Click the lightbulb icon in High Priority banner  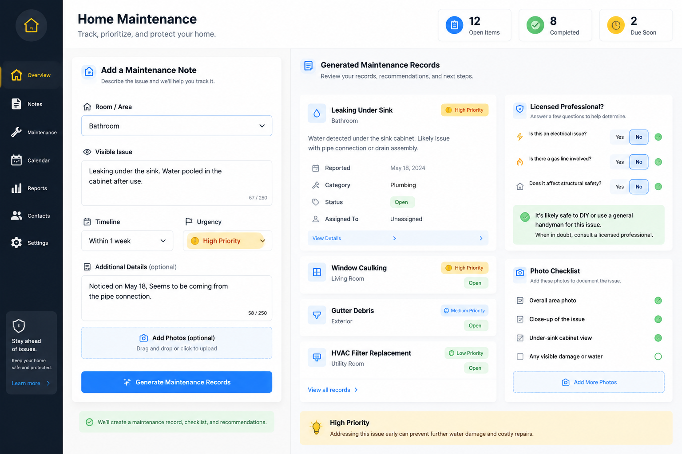(316, 427)
